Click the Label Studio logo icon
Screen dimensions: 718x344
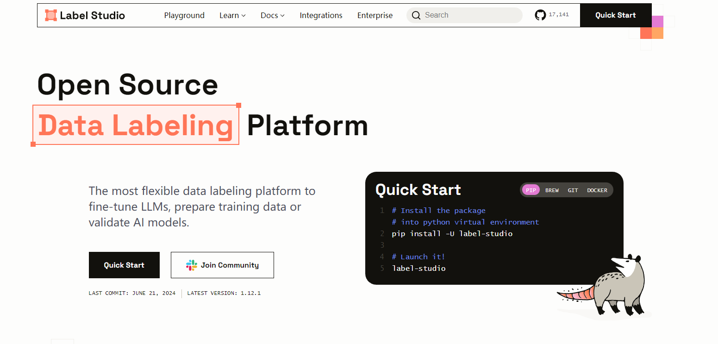click(x=51, y=15)
